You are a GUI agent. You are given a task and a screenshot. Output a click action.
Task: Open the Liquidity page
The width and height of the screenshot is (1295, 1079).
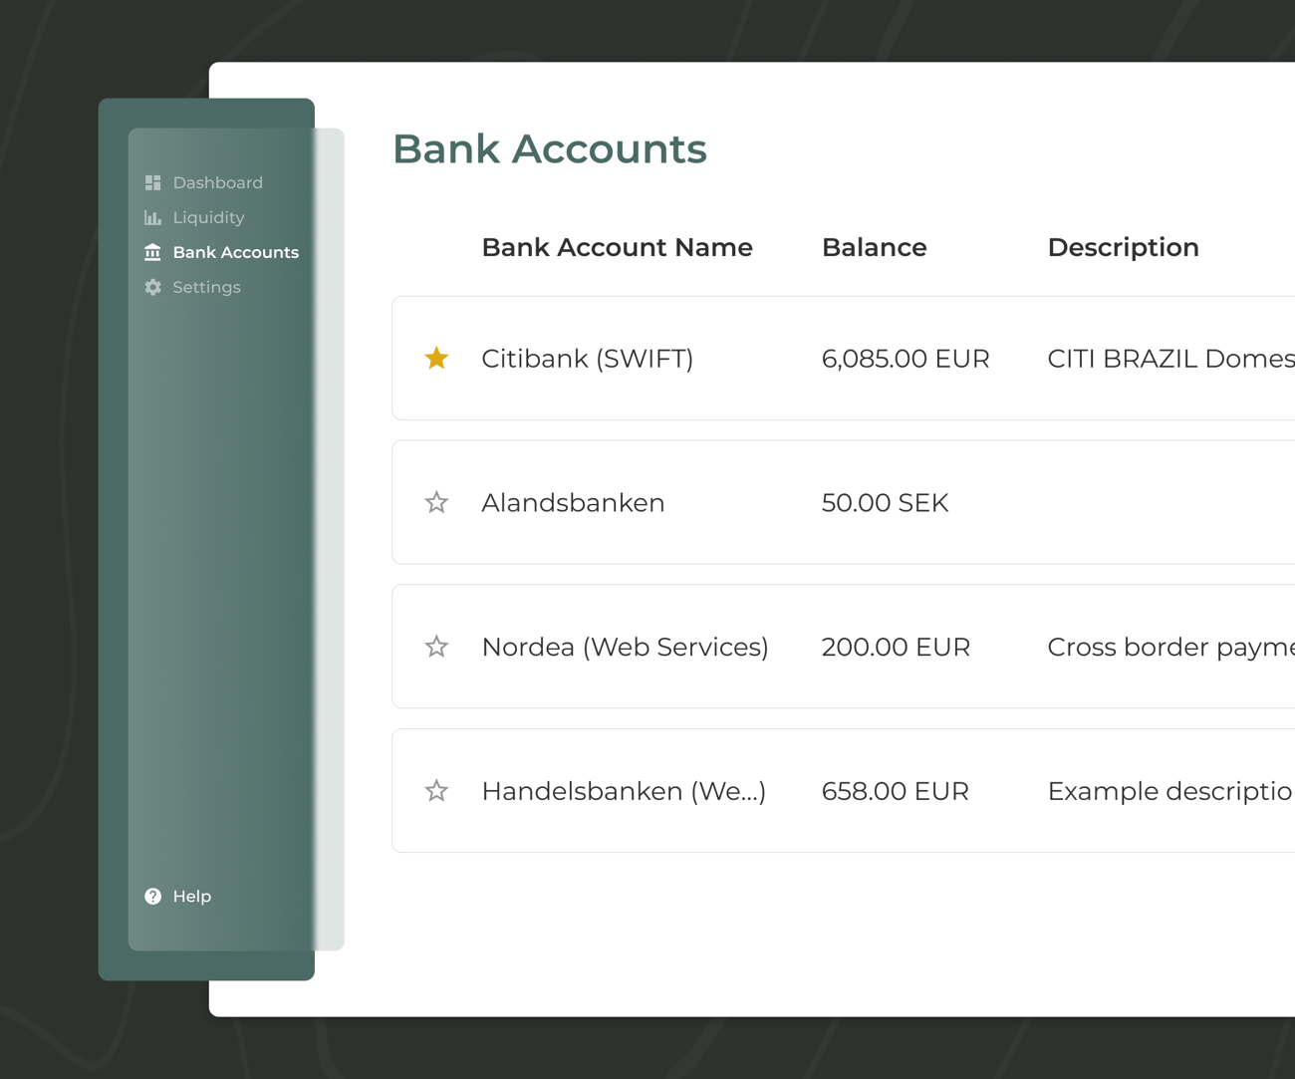click(x=208, y=217)
